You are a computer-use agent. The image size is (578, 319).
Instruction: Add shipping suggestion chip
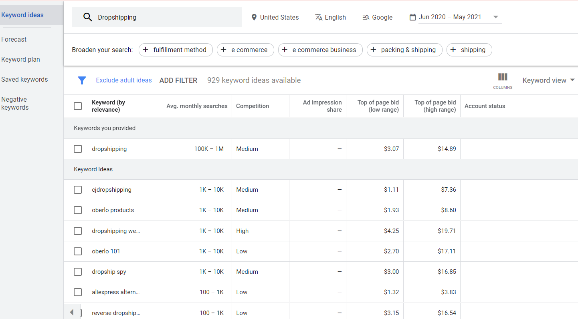point(469,50)
